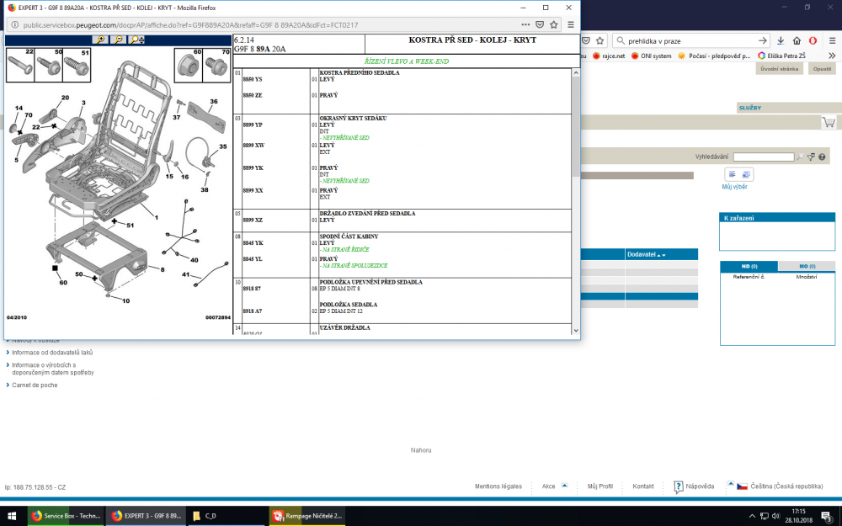Viewport: 842px width, 526px height.
Task: Submit search with the arrow button
Action: 763,40
